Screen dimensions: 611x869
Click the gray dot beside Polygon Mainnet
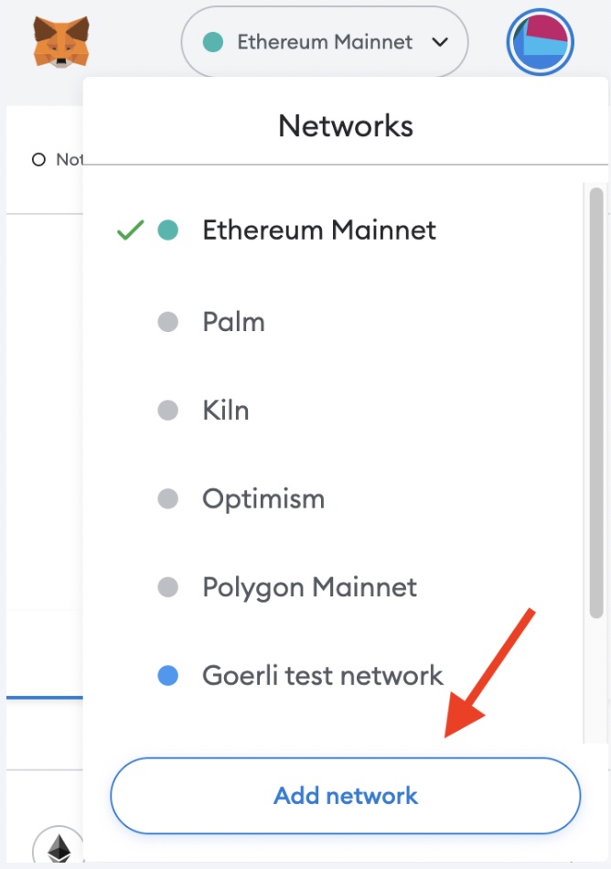pos(167,587)
